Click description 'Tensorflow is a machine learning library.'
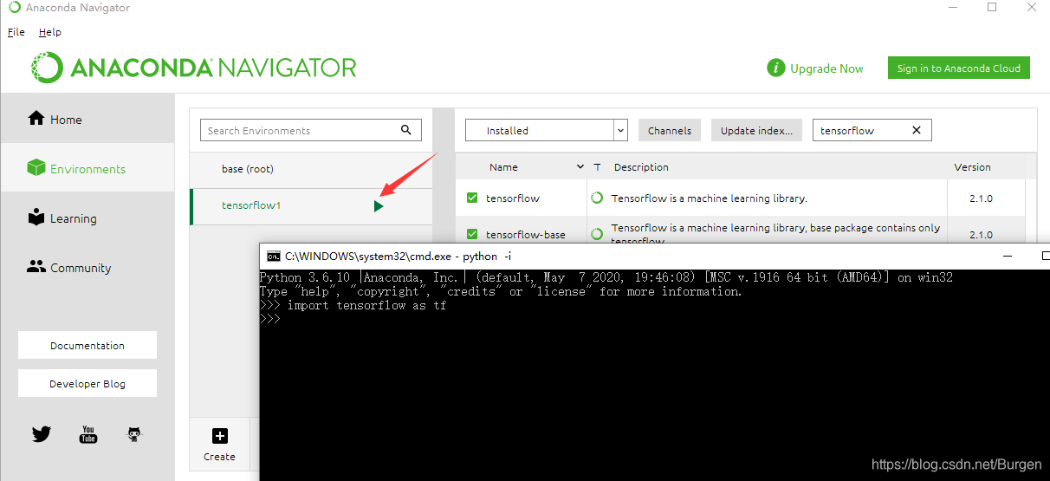Screen dimensions: 1050x481 (709, 198)
